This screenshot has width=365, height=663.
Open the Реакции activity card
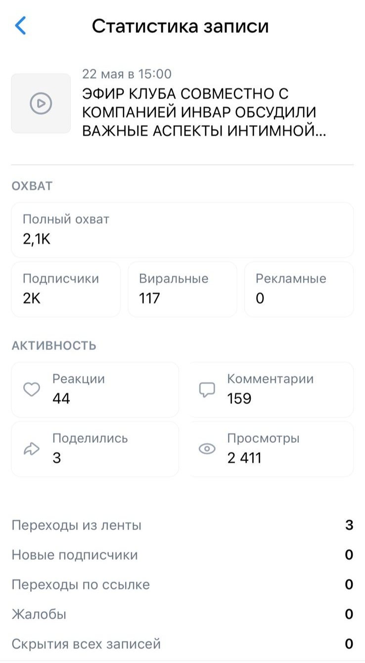tap(95, 390)
